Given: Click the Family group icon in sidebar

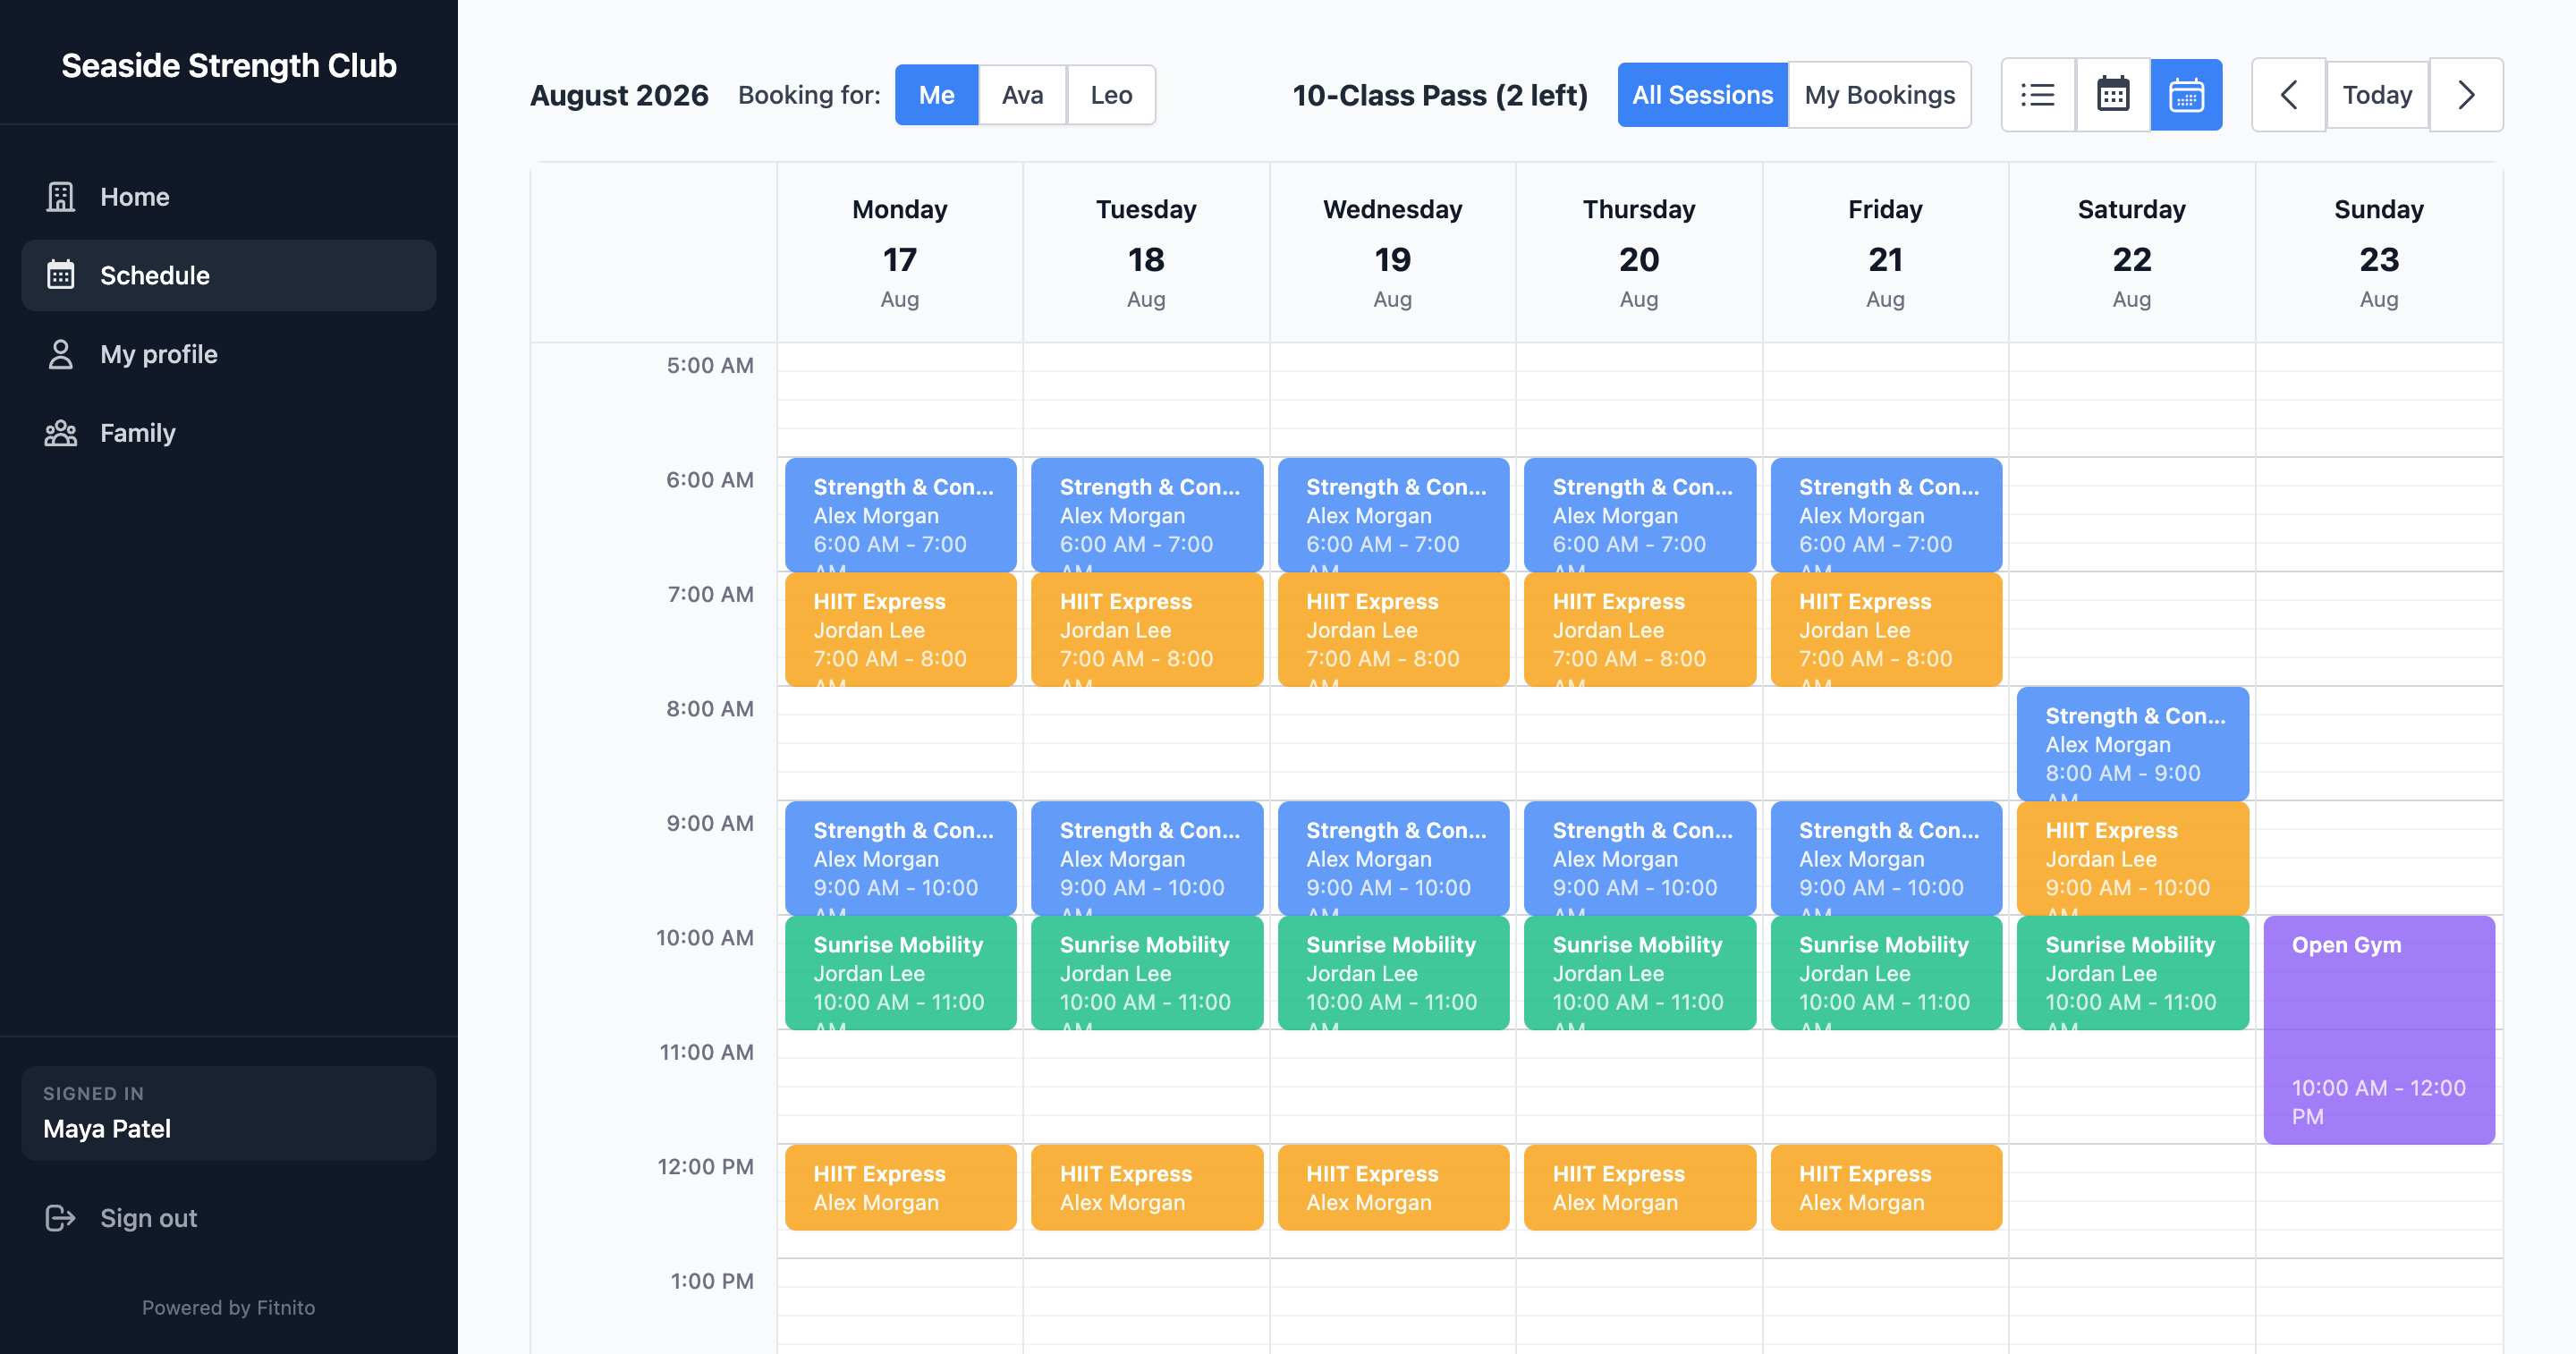Looking at the screenshot, I should pos(61,433).
